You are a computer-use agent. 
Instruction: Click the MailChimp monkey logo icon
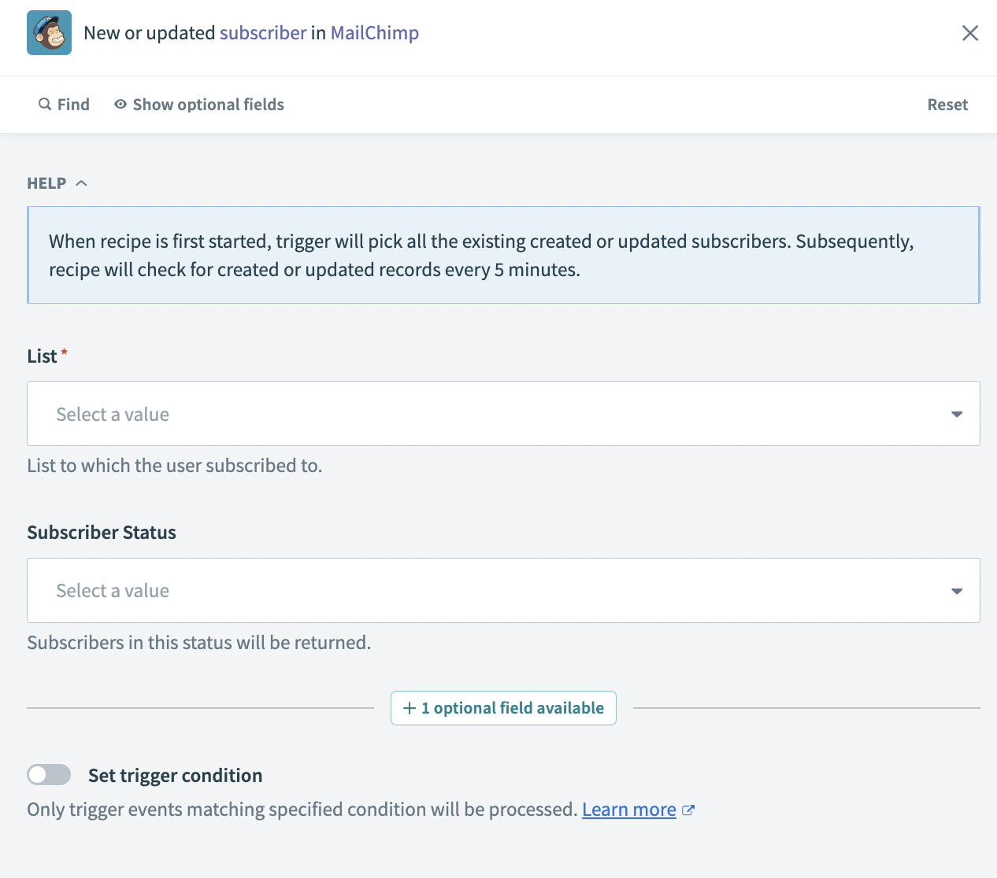(x=49, y=33)
